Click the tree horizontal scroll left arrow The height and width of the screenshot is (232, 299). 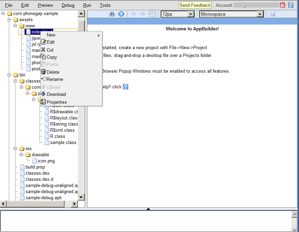point(3,204)
